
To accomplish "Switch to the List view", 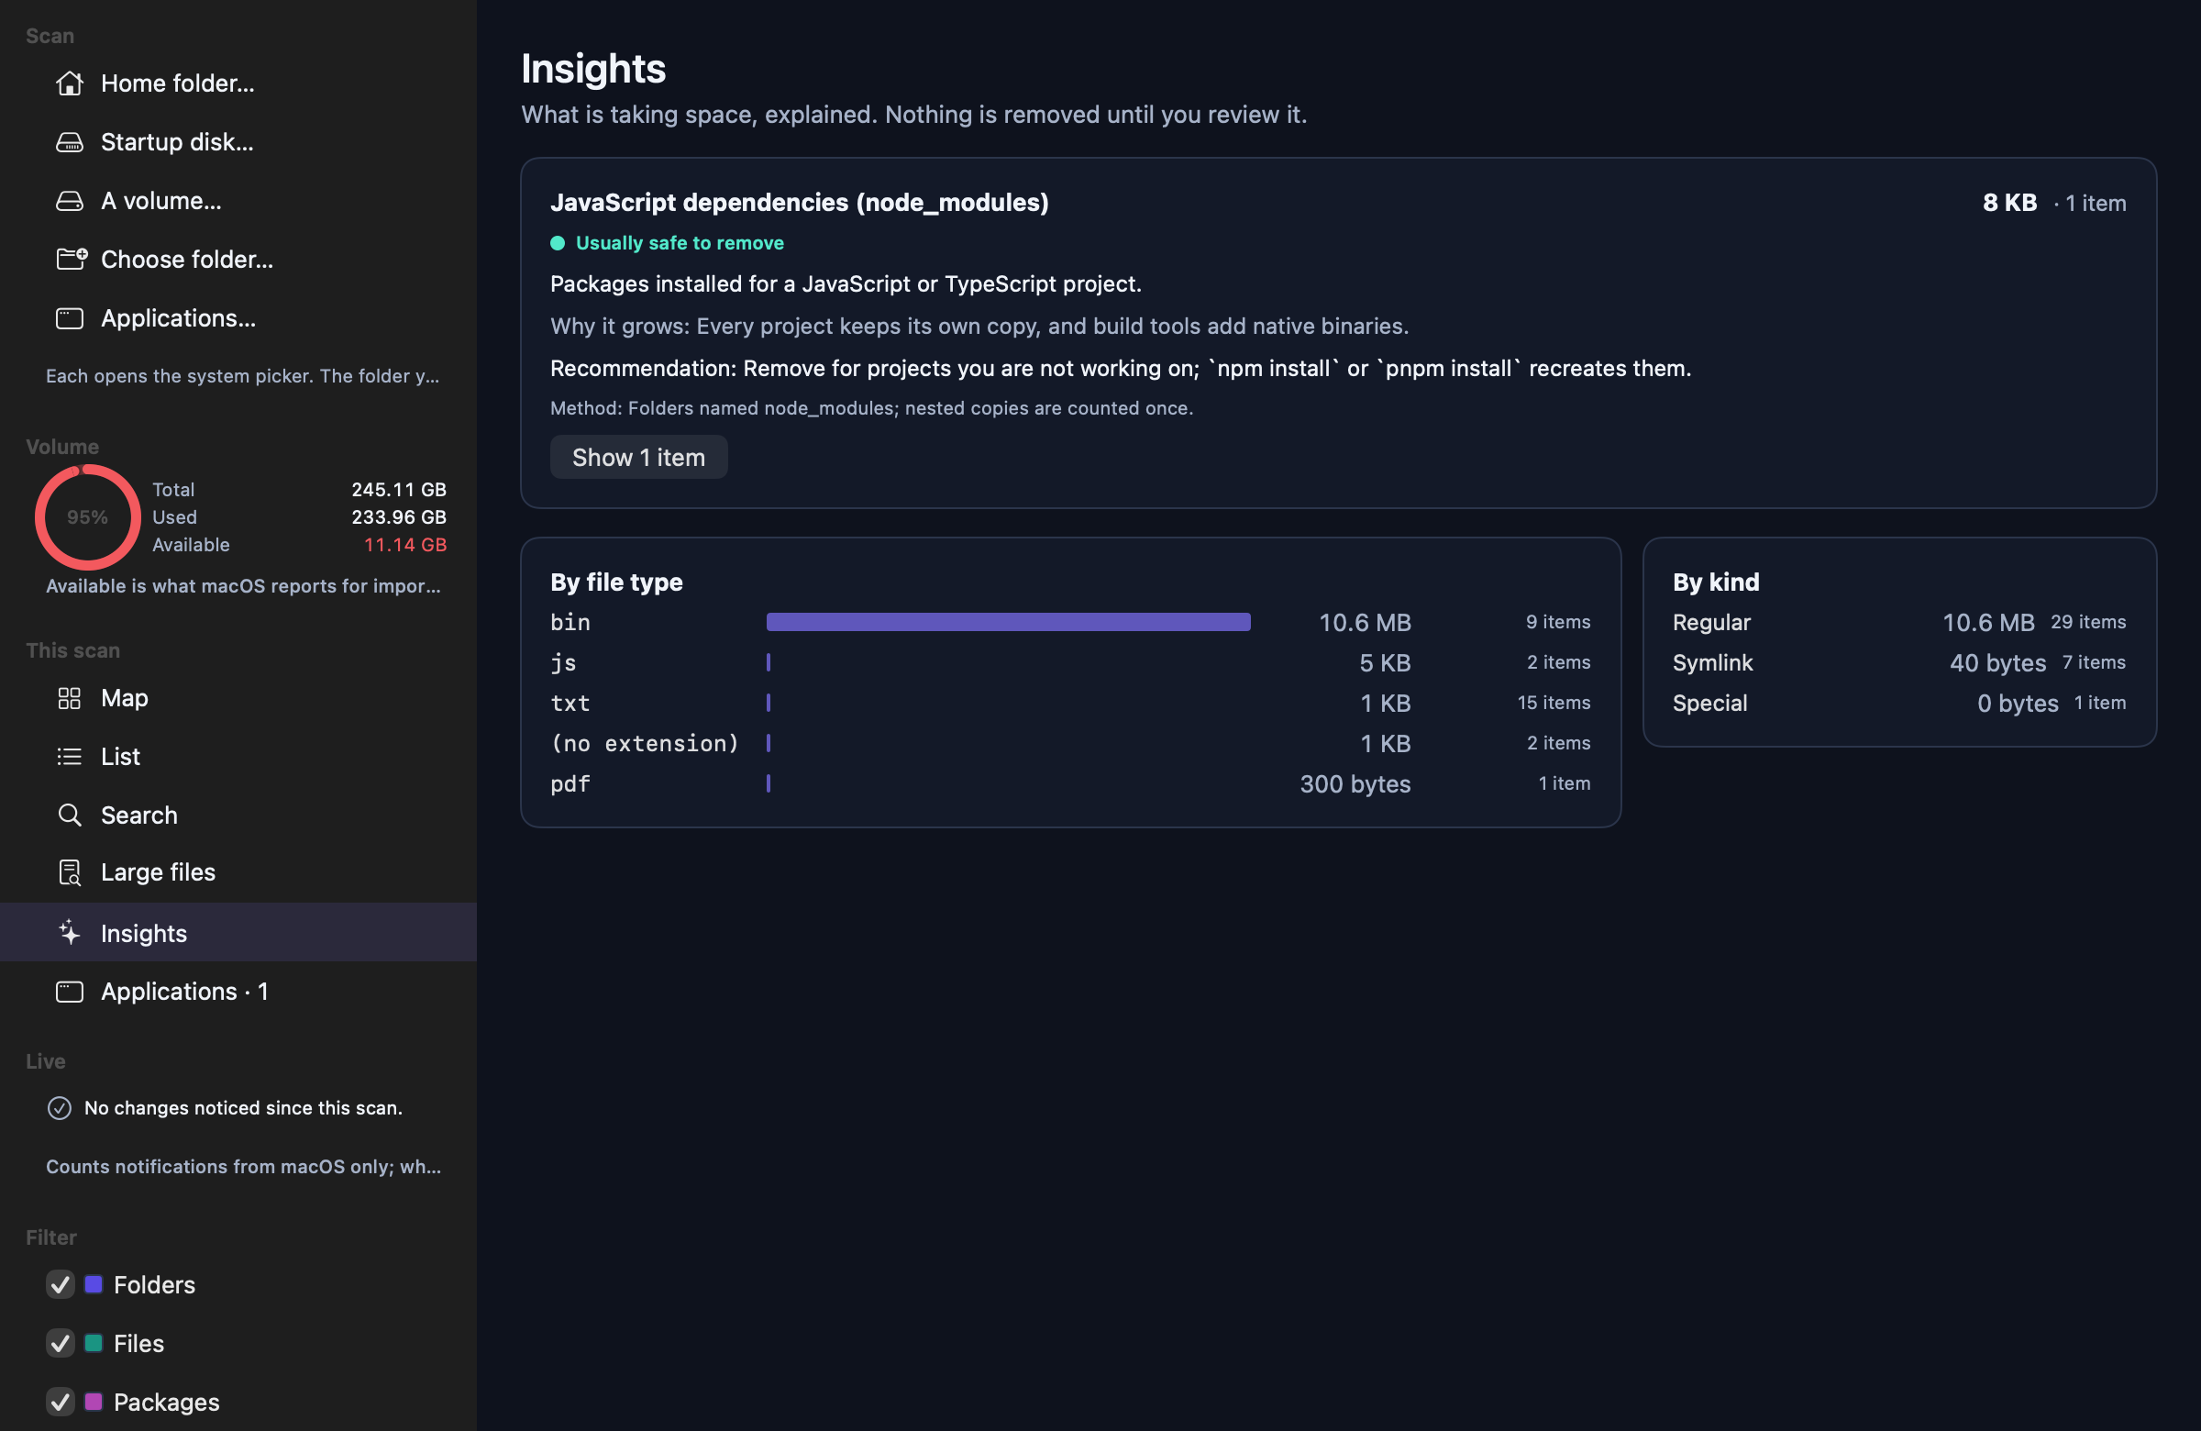I will [238, 757].
